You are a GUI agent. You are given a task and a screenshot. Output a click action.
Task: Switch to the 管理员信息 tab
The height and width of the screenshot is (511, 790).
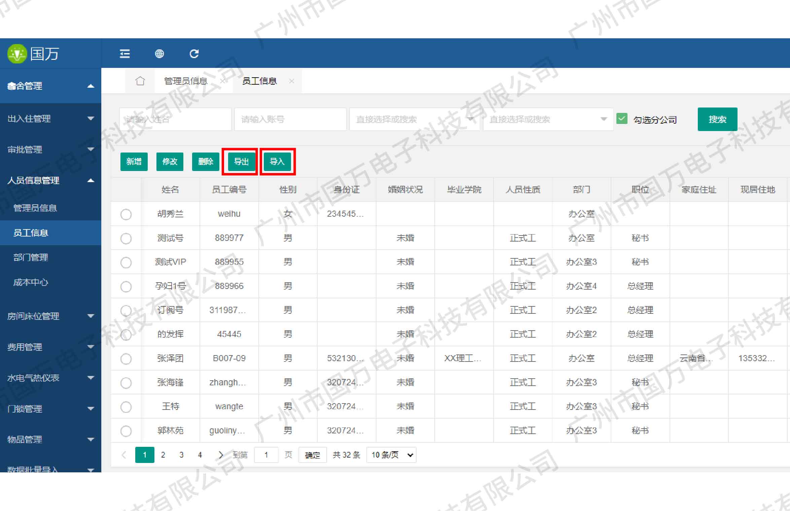pyautogui.click(x=185, y=81)
